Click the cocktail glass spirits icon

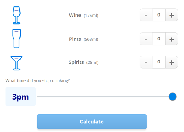tap(17, 63)
